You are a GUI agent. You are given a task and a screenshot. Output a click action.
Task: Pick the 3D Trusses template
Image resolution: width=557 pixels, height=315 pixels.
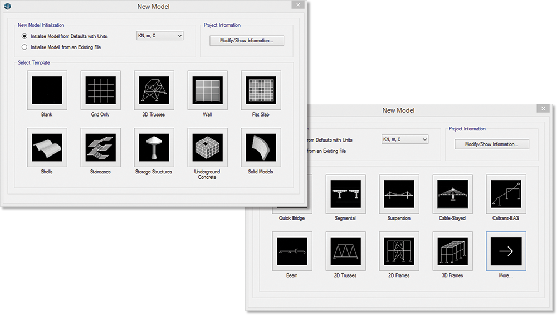[x=154, y=90]
